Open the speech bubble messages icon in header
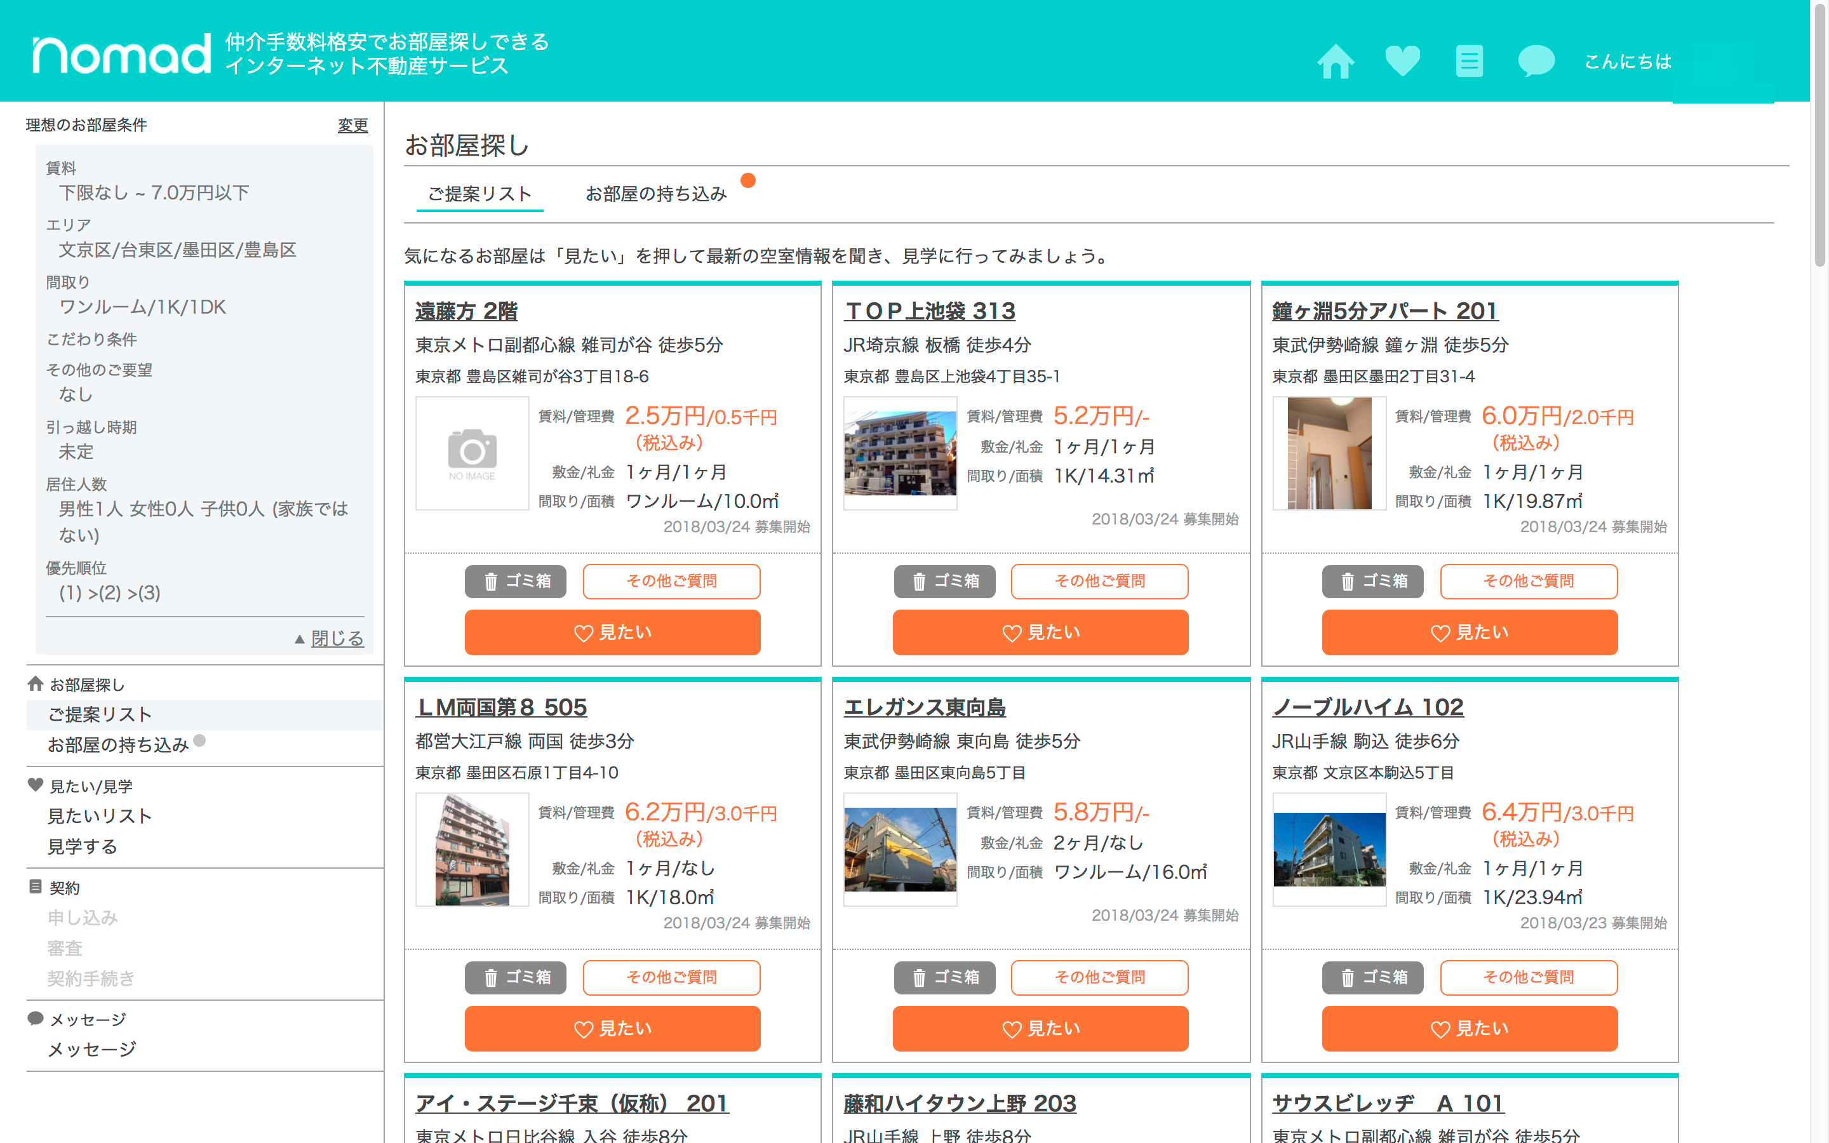 click(1536, 60)
